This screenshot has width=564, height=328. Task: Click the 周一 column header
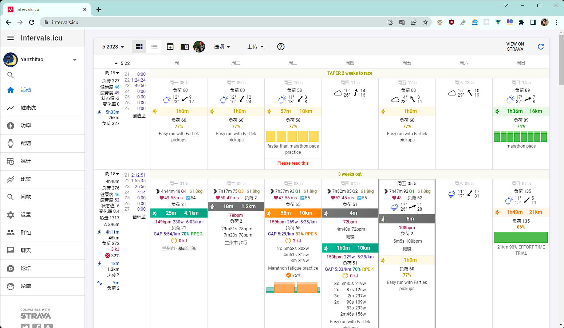pos(179,63)
